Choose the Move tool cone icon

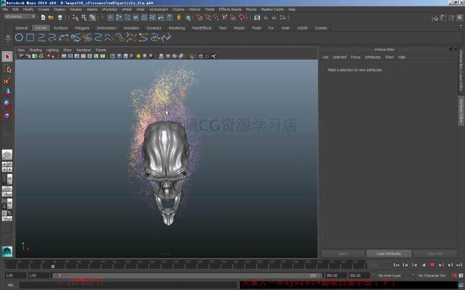point(7,92)
